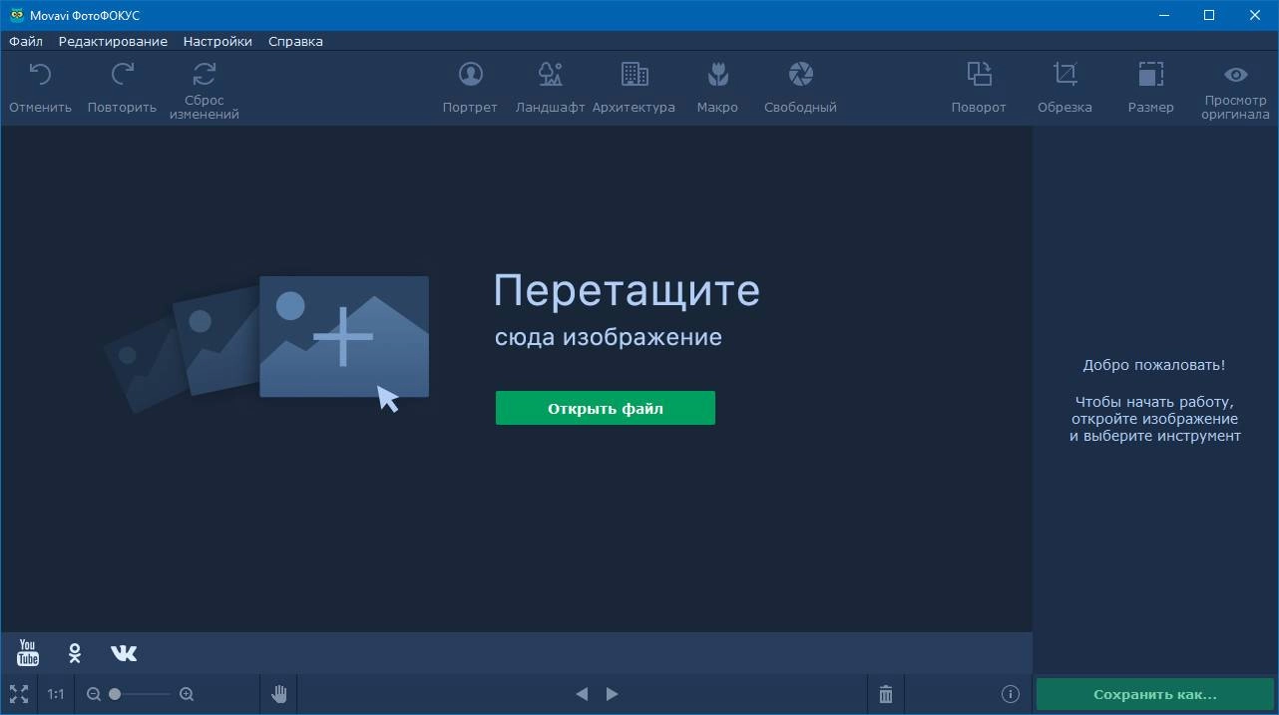This screenshot has height=715, width=1279.
Task: Minimize the Movavi ФотоФОКУС window
Action: pyautogui.click(x=1163, y=15)
